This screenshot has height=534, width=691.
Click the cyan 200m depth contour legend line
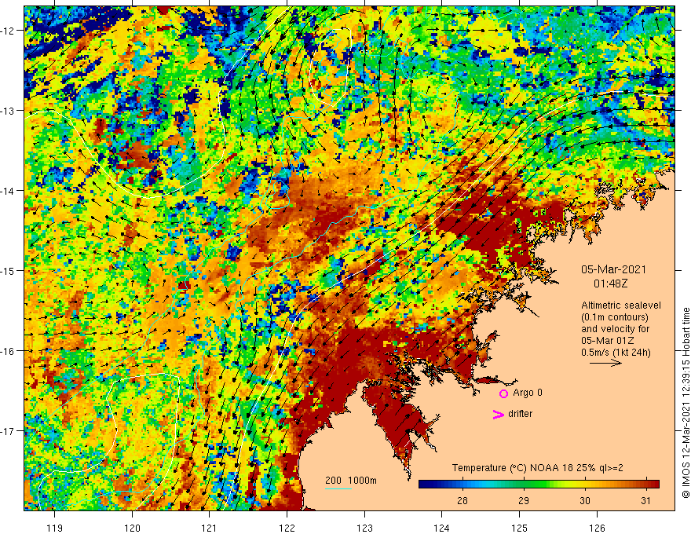coord(338,488)
